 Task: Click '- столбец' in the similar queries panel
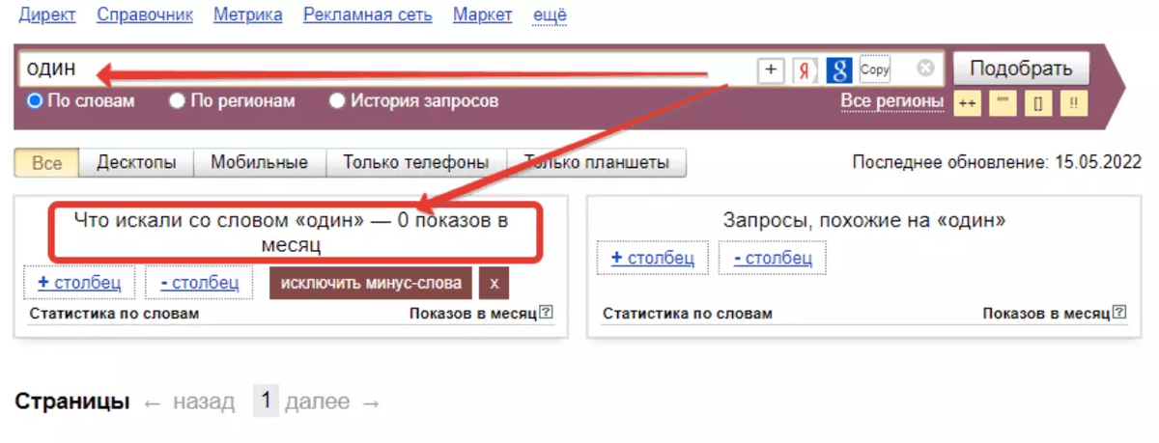click(773, 258)
